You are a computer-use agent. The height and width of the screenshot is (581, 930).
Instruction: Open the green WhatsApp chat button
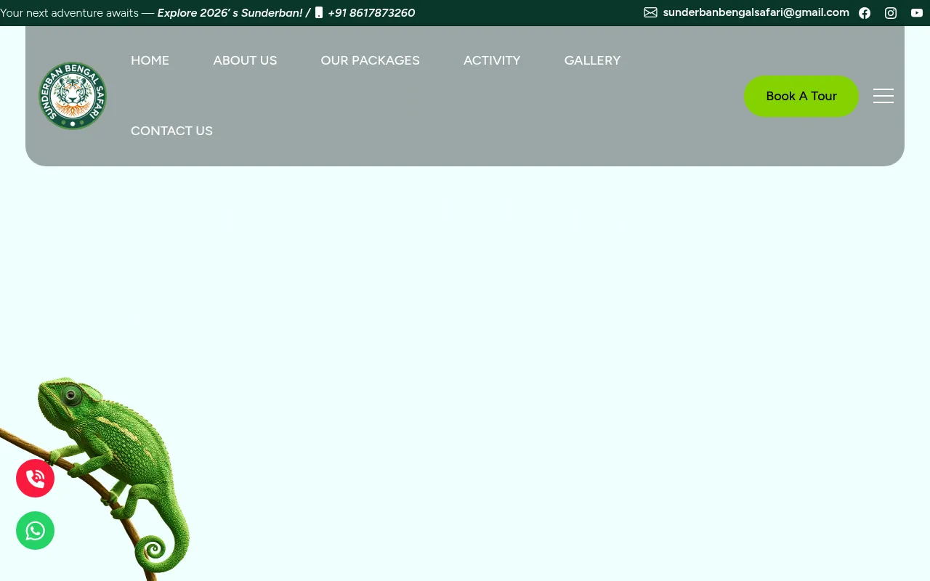tap(36, 530)
